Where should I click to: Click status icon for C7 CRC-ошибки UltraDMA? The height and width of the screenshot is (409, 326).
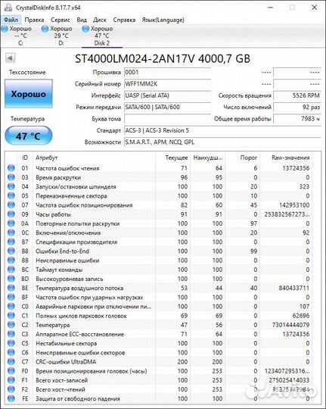click(x=11, y=362)
